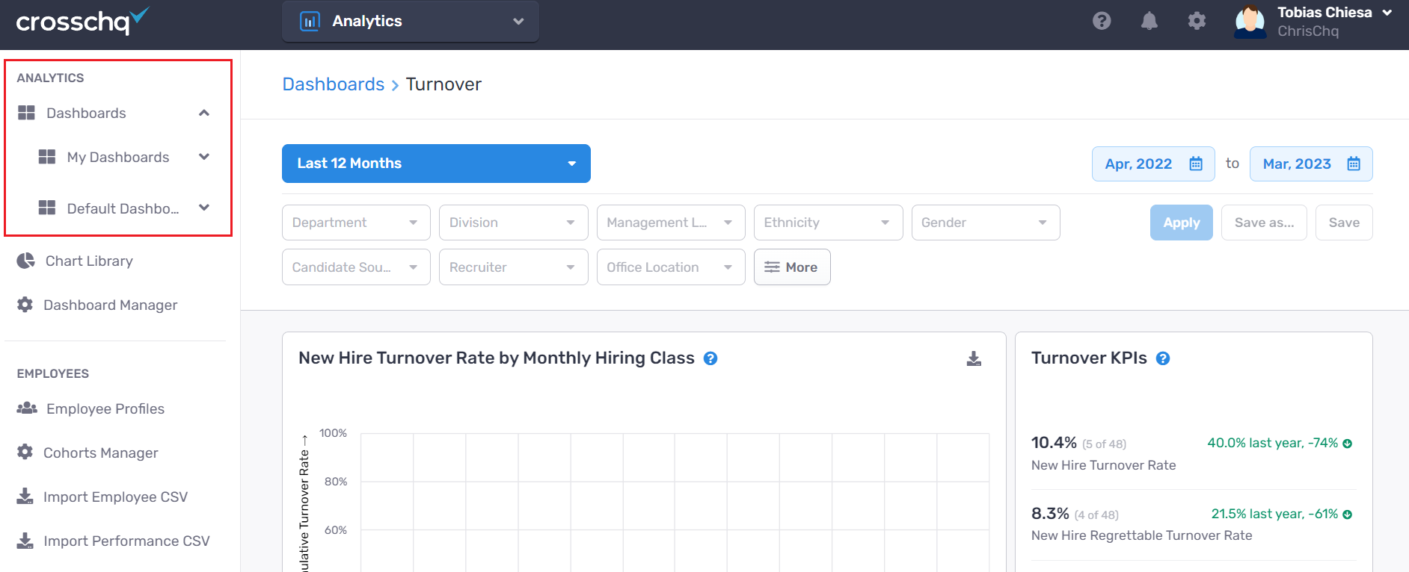Open settings gear icon in header
Image resolution: width=1409 pixels, height=572 pixels.
pyautogui.click(x=1197, y=21)
